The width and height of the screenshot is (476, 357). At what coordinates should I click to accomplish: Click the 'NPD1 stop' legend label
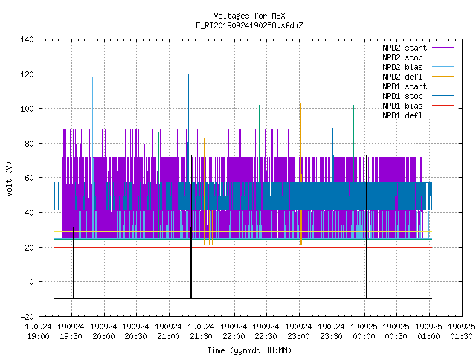pos(402,96)
